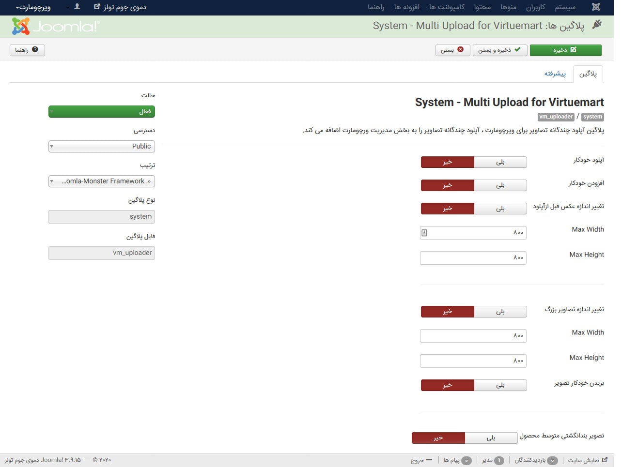The width and height of the screenshot is (622, 467).
Task: Click the Joomla! logo
Action: point(55,26)
